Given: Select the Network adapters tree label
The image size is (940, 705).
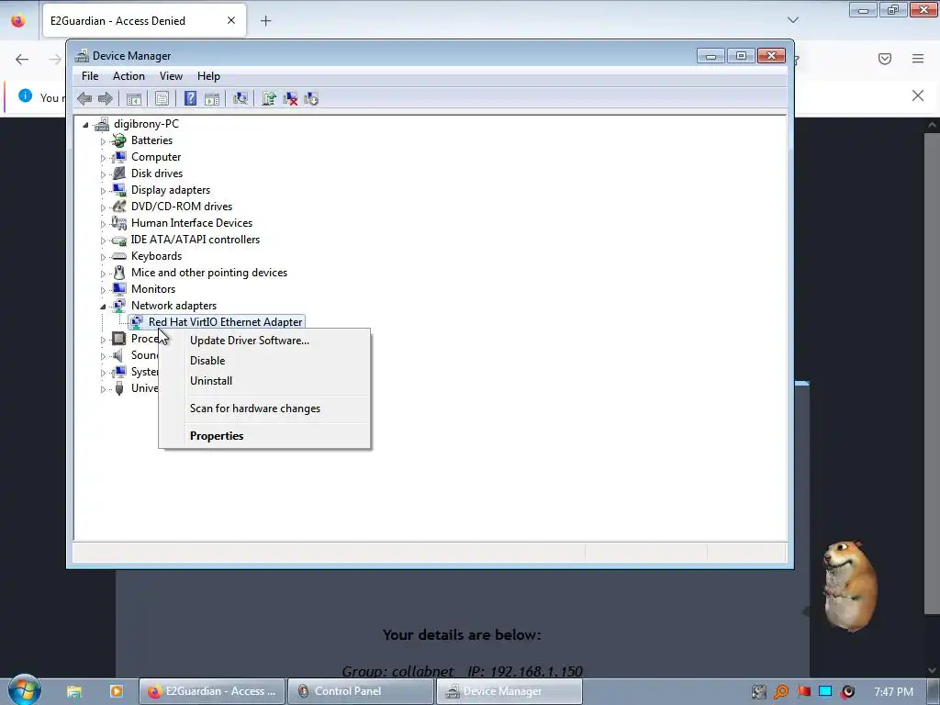Looking at the screenshot, I should (x=173, y=306).
